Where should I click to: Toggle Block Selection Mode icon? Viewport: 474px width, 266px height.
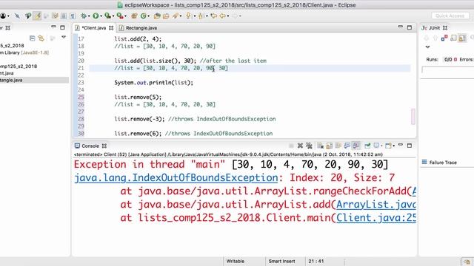point(64,16)
